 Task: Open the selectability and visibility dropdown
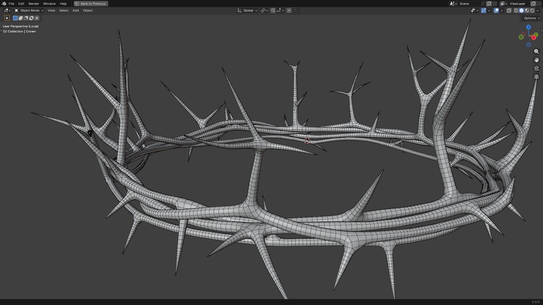pyautogui.click(x=475, y=10)
